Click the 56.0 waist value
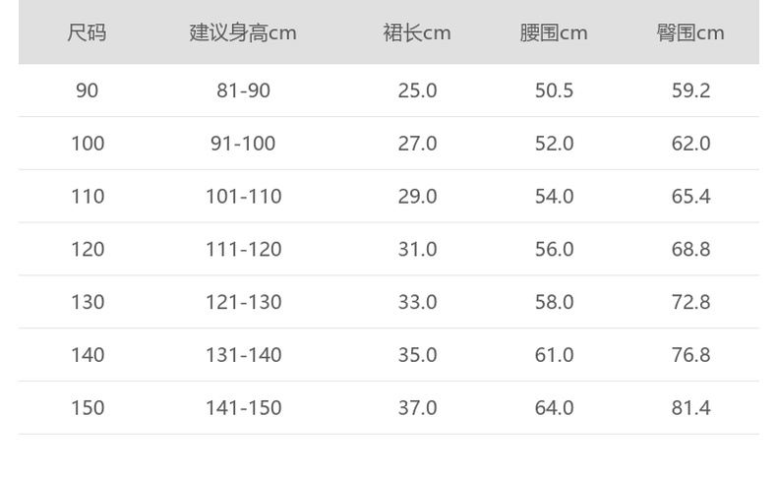The width and height of the screenshot is (777, 477). click(554, 249)
